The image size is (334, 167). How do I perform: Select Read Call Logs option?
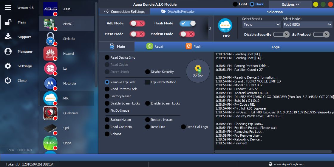[194, 127]
